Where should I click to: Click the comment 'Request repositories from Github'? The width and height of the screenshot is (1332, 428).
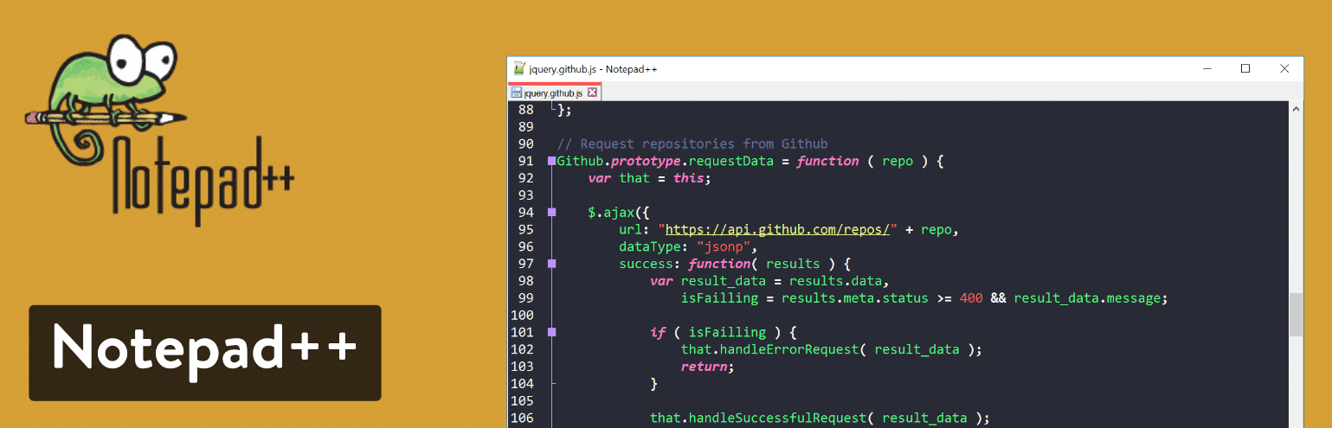(692, 144)
